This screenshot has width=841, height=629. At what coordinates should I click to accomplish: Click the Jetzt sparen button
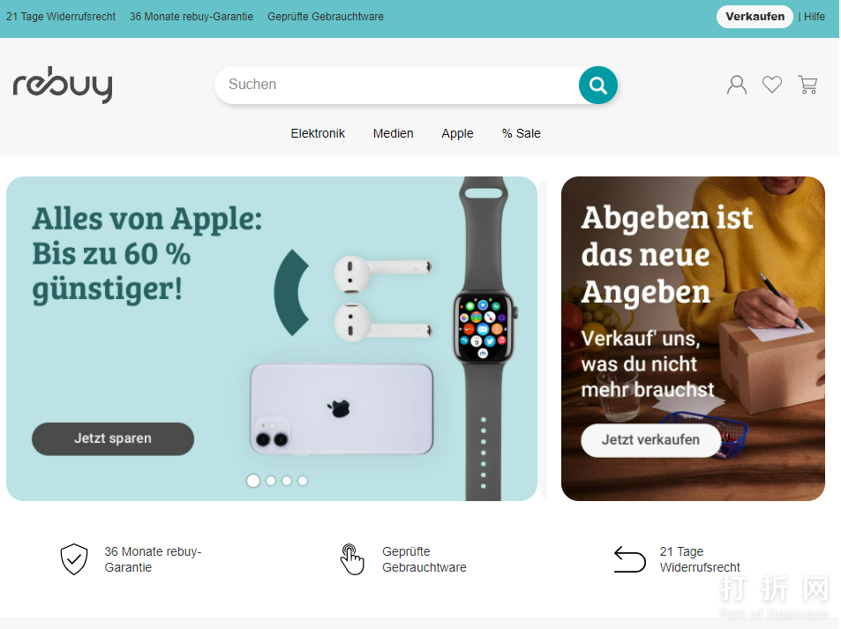(x=113, y=438)
